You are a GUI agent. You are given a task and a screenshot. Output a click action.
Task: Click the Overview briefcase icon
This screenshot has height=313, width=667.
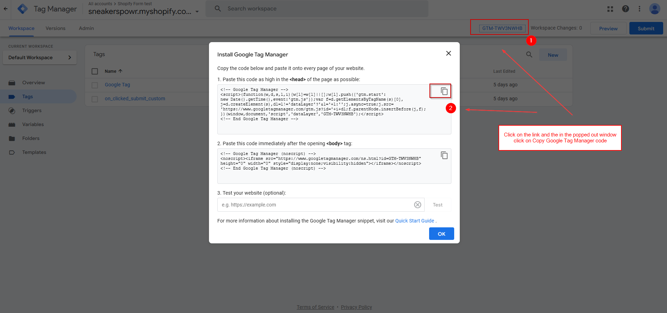(12, 83)
